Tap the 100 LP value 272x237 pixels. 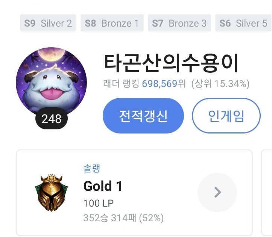click(98, 203)
